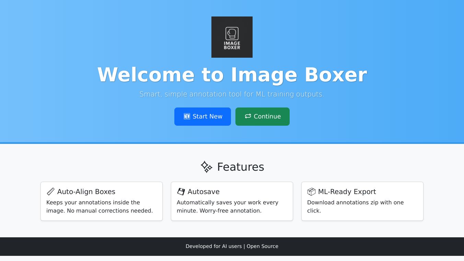464x261 pixels.
Task: Select the Welcome to Image Boxer heading
Action: pyautogui.click(x=232, y=75)
